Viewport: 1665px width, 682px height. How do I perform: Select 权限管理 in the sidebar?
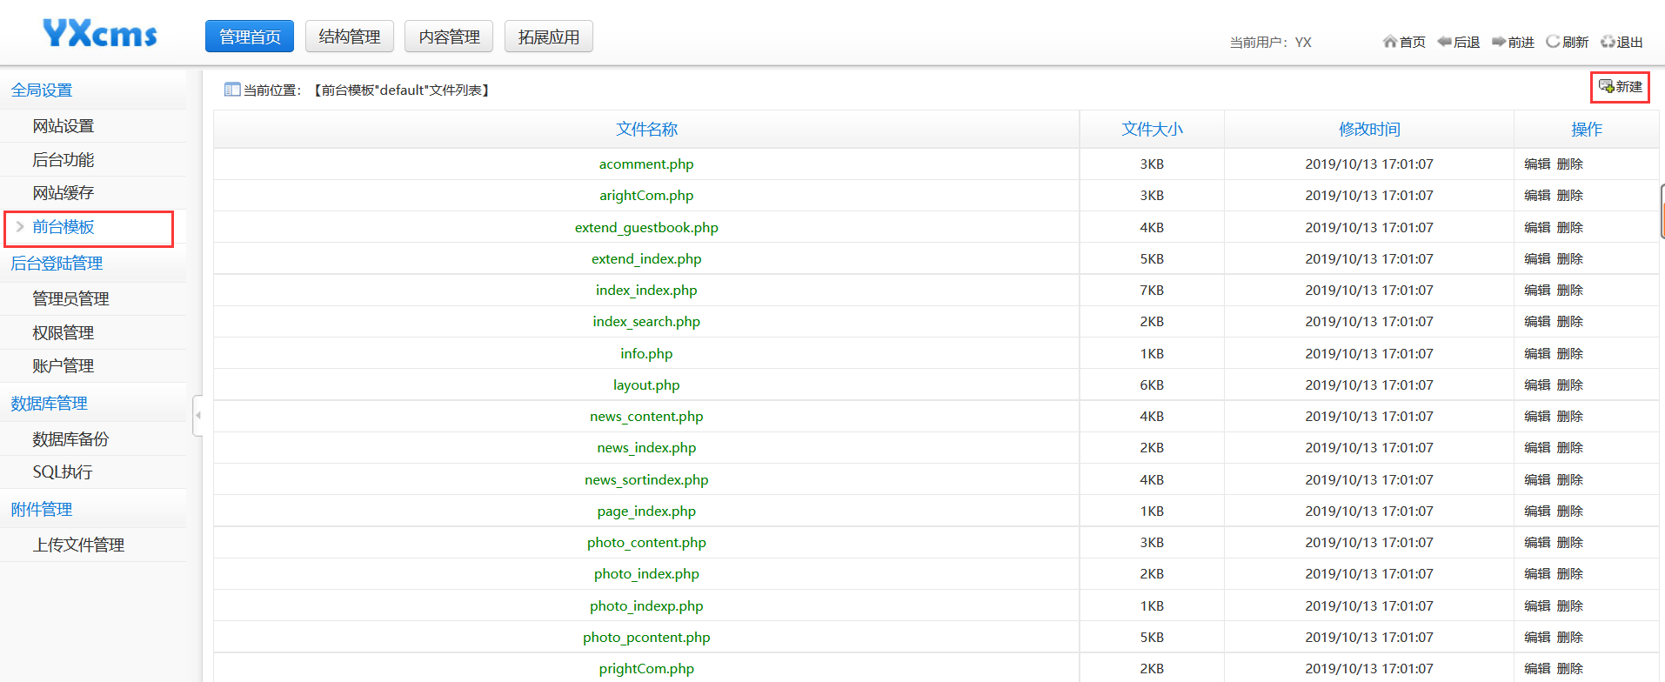click(x=64, y=333)
